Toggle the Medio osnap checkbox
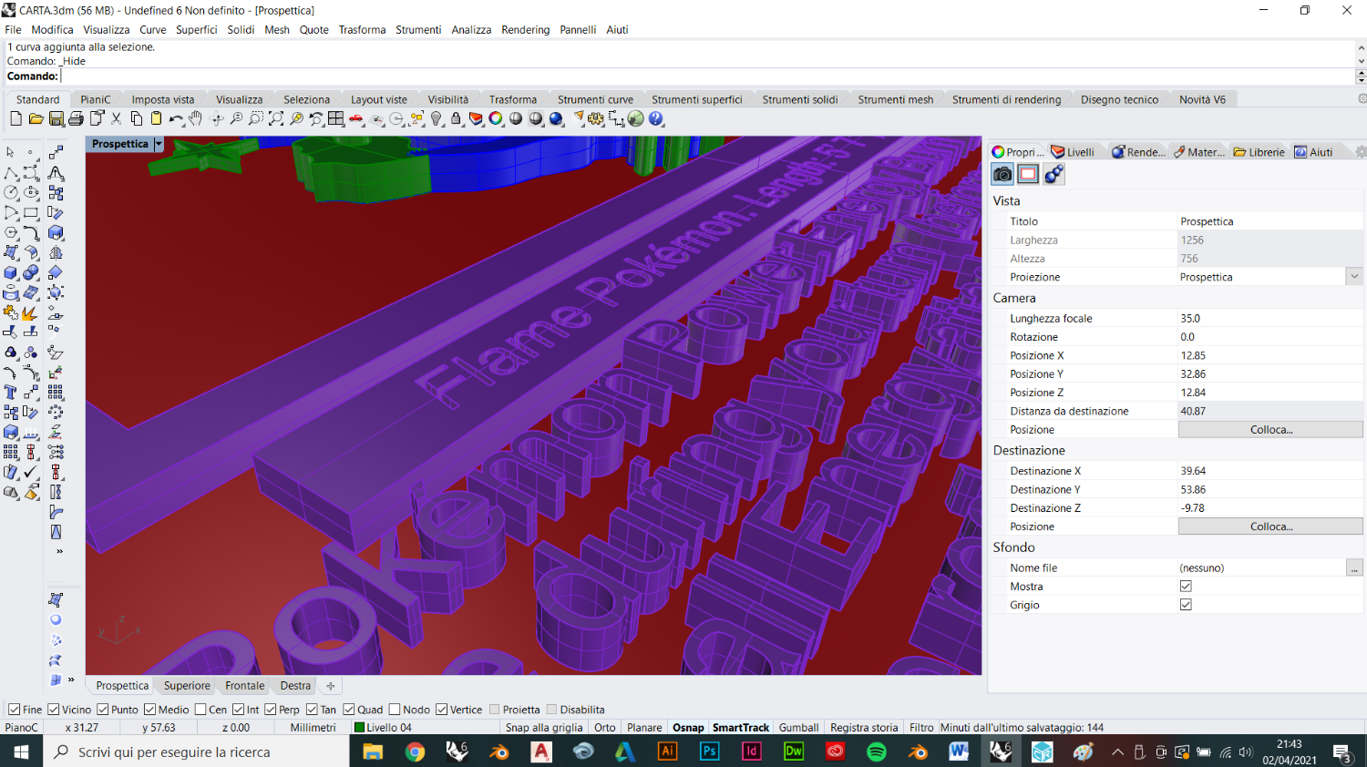Viewport: 1367px width, 767px height. pyautogui.click(x=149, y=710)
